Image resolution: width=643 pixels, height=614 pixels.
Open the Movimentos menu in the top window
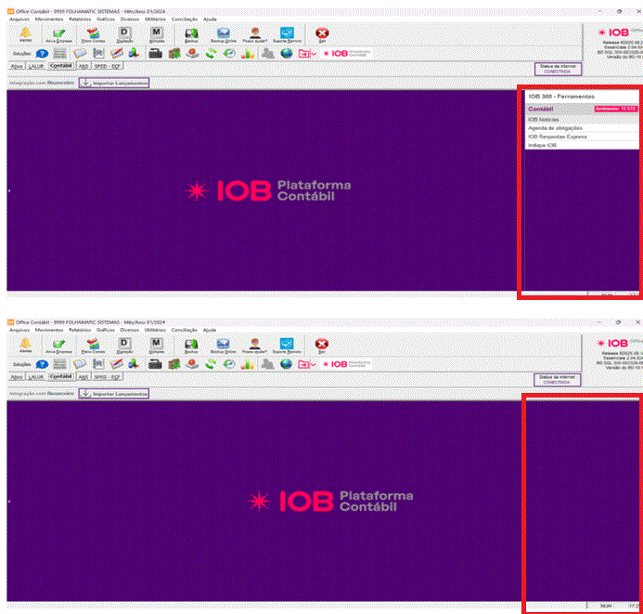(49, 19)
